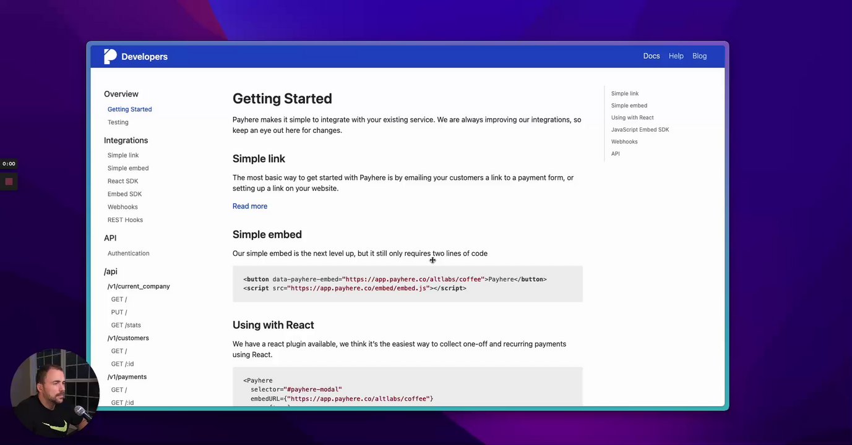The height and width of the screenshot is (445, 852).
Task: Open GET / under customers
Action: pos(119,351)
